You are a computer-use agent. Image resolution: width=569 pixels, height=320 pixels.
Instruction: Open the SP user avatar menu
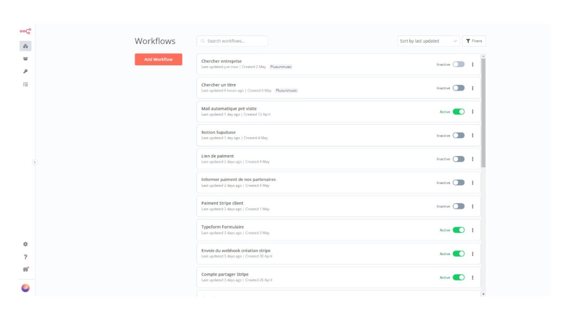point(26,288)
